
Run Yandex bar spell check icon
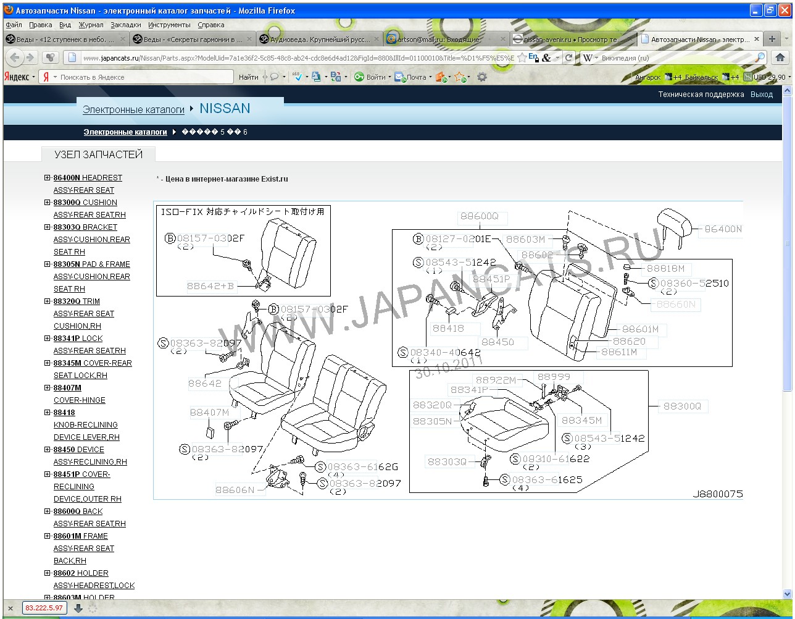(x=298, y=77)
